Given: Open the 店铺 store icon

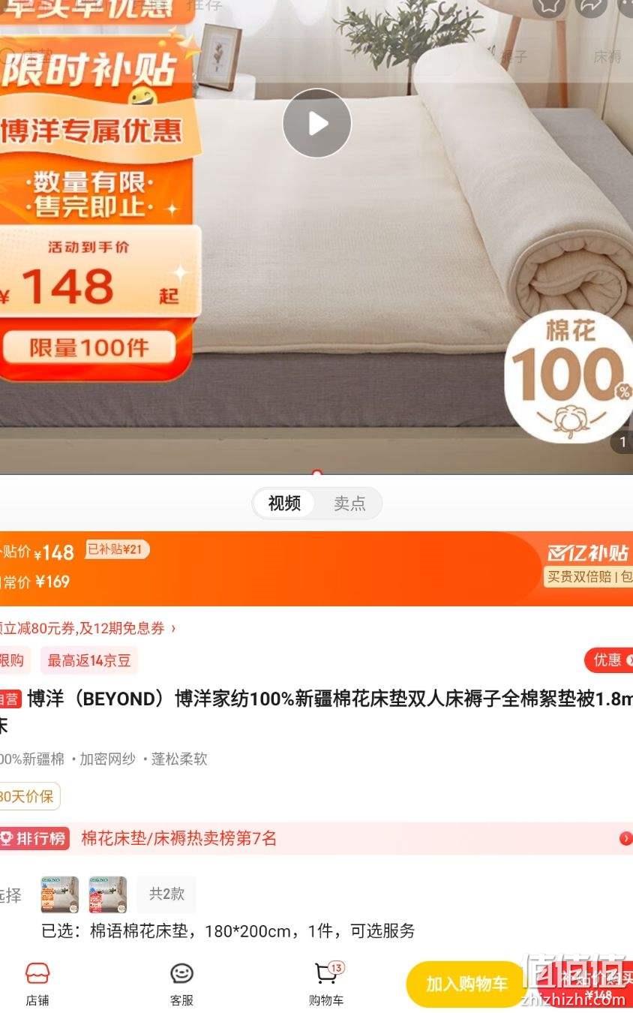Looking at the screenshot, I should [x=37, y=984].
